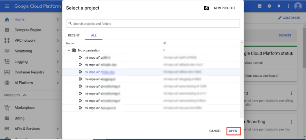Click the project list vertical scrollbar
Viewport: 306px width, 140px height.
click(242, 80)
